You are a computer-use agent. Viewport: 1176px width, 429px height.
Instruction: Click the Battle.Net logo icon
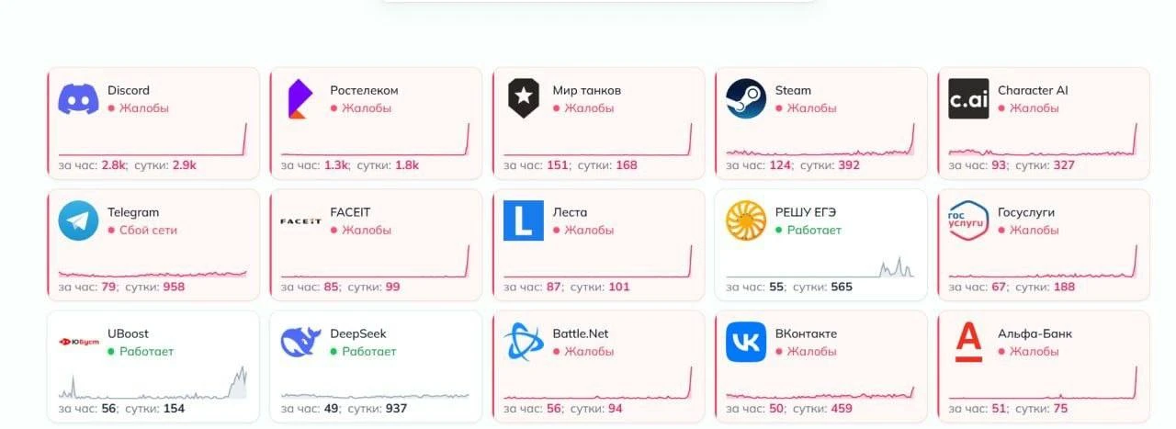[x=523, y=342]
